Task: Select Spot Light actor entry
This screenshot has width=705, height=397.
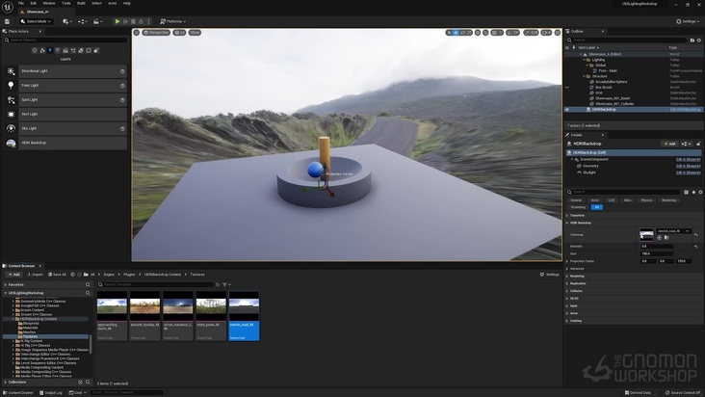Action: (x=65, y=100)
